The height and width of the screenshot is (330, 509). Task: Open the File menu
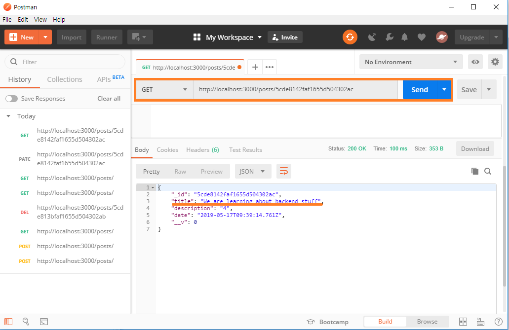point(7,19)
